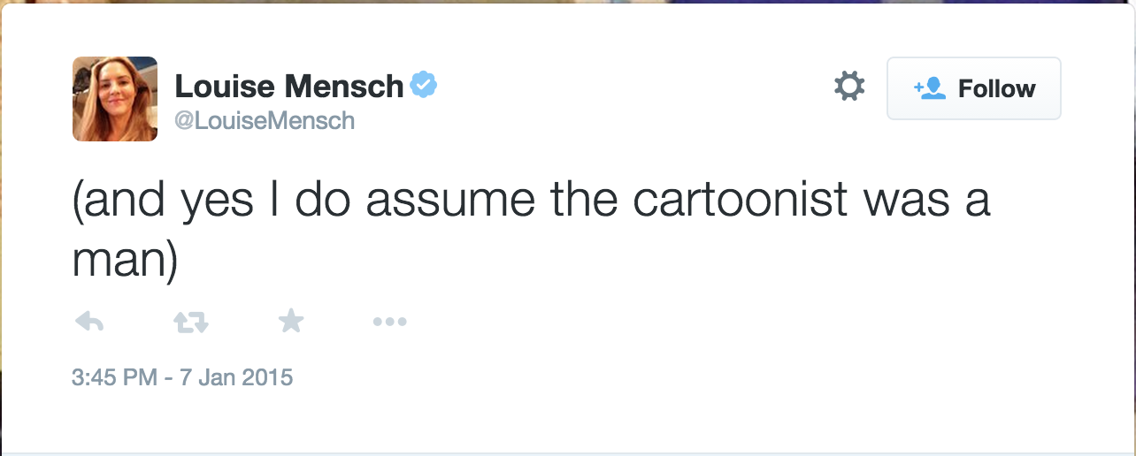Retweet this tweet using the arrows icon

(x=190, y=323)
